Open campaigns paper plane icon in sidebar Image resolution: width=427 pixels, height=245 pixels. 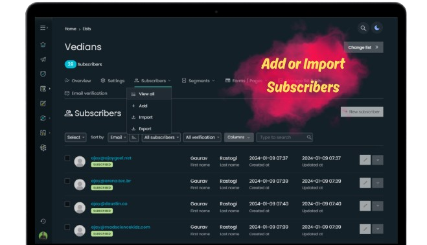[x=43, y=59]
